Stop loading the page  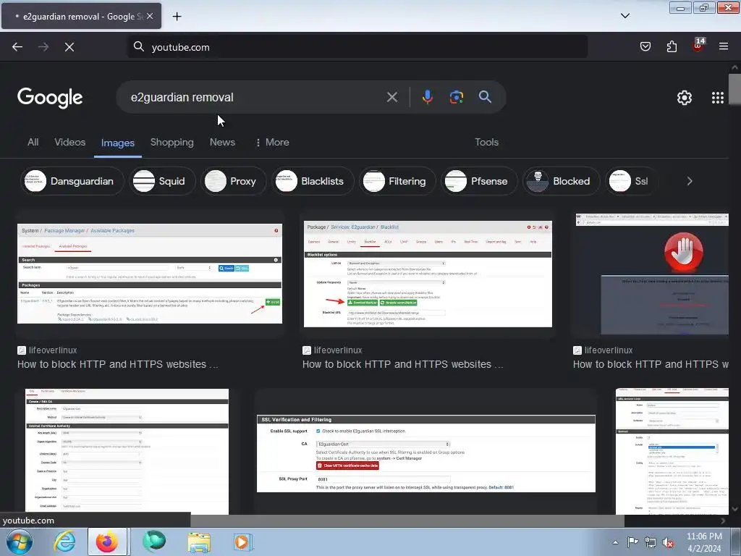coord(69,47)
